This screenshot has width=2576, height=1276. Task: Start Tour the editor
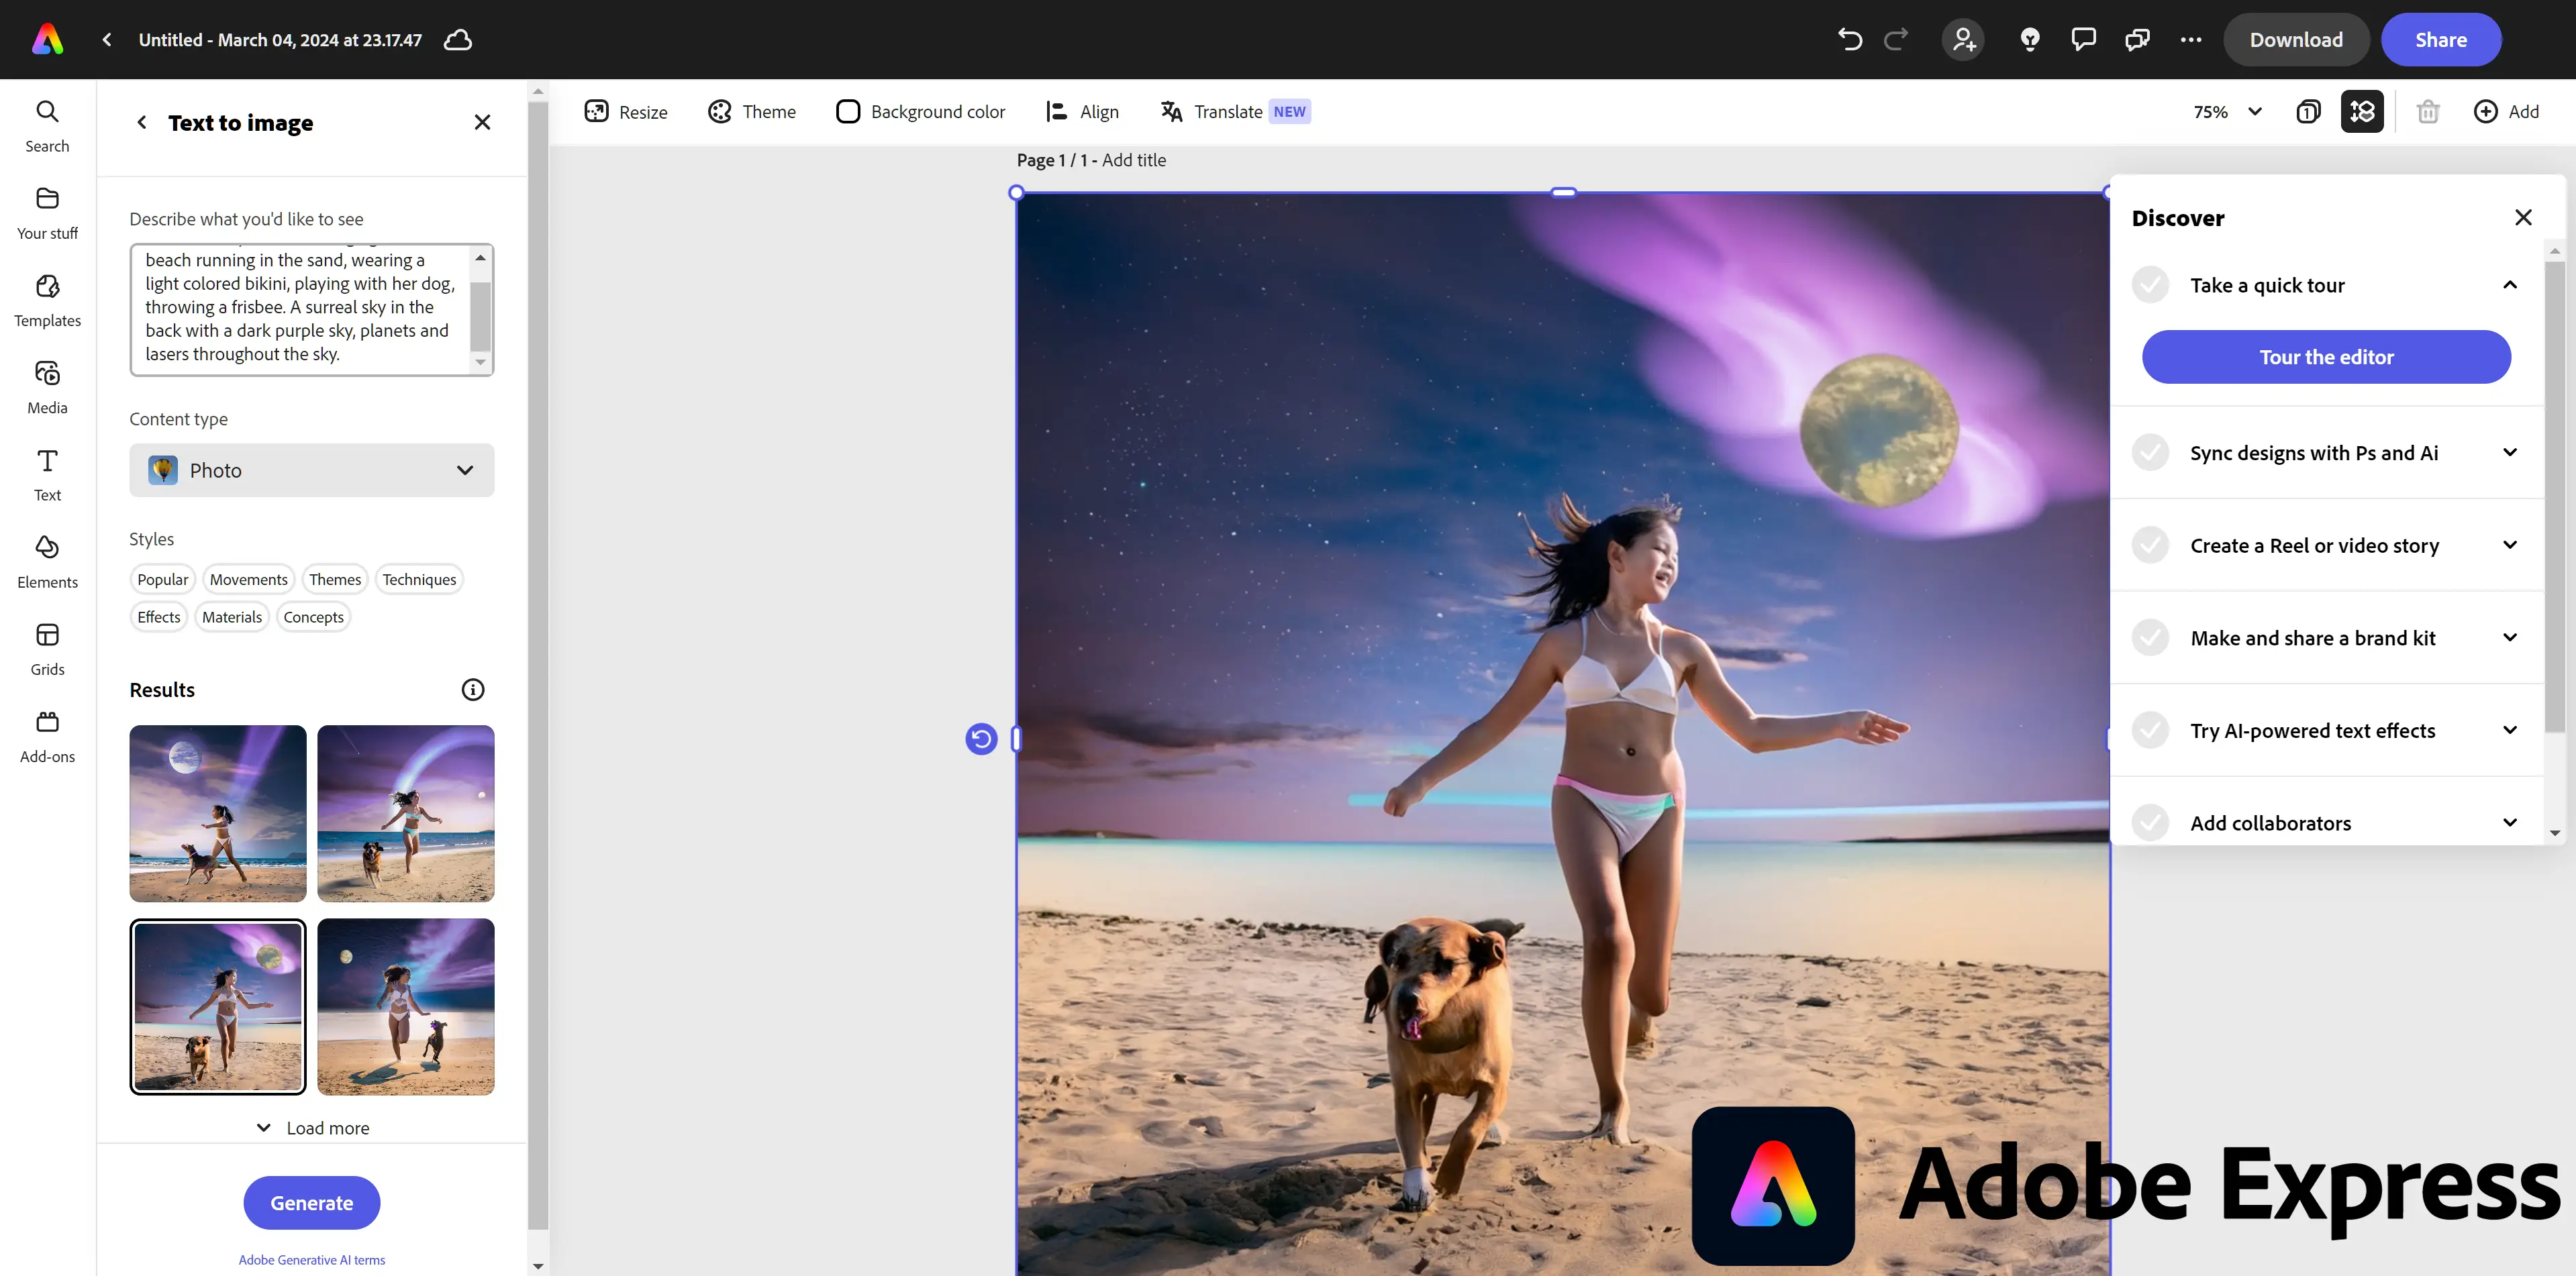pyautogui.click(x=2326, y=357)
